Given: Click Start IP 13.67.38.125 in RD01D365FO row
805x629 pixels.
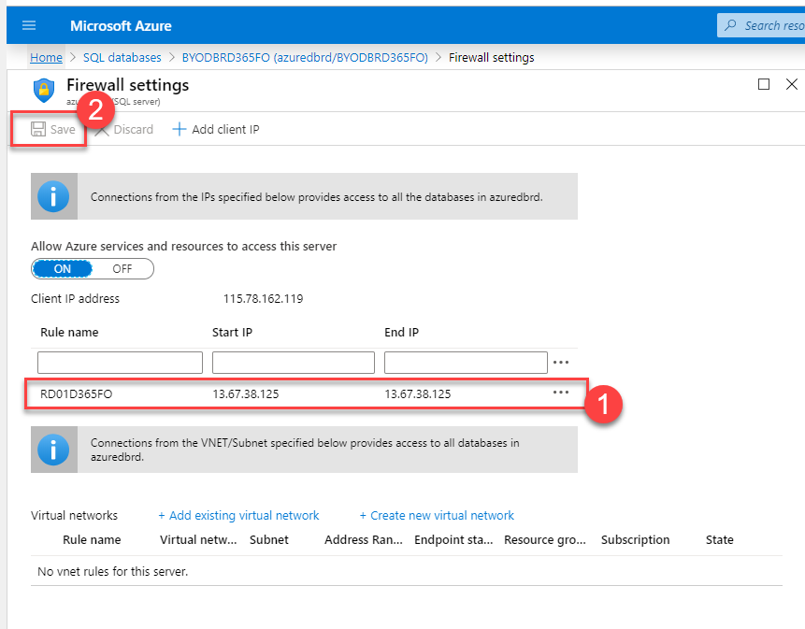Looking at the screenshot, I should (245, 394).
